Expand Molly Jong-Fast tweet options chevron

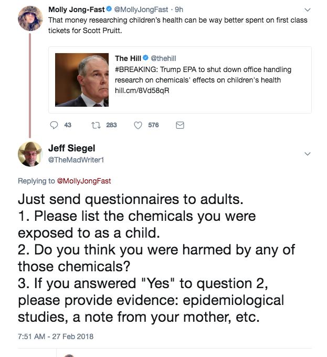(308, 10)
